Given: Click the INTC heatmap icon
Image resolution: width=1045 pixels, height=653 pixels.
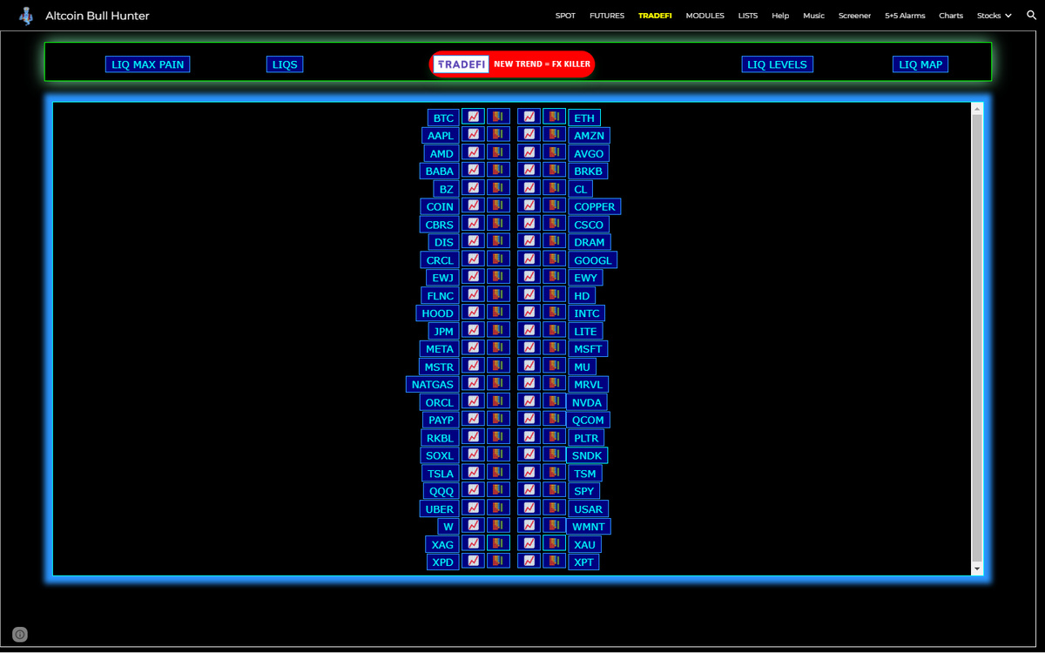Looking at the screenshot, I should pyautogui.click(x=554, y=312).
